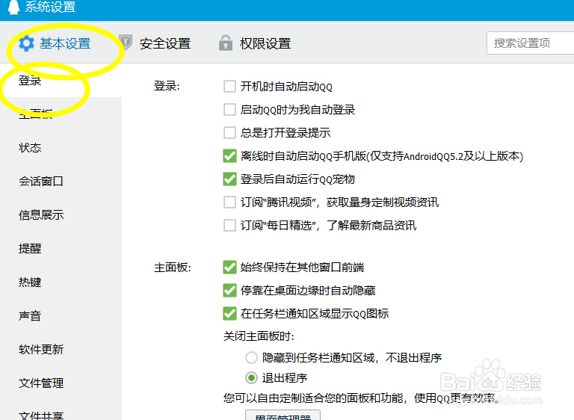The image size is (574, 420).
Task: Check the 订阅腾讯视频 subscription box
Action: pyautogui.click(x=229, y=202)
